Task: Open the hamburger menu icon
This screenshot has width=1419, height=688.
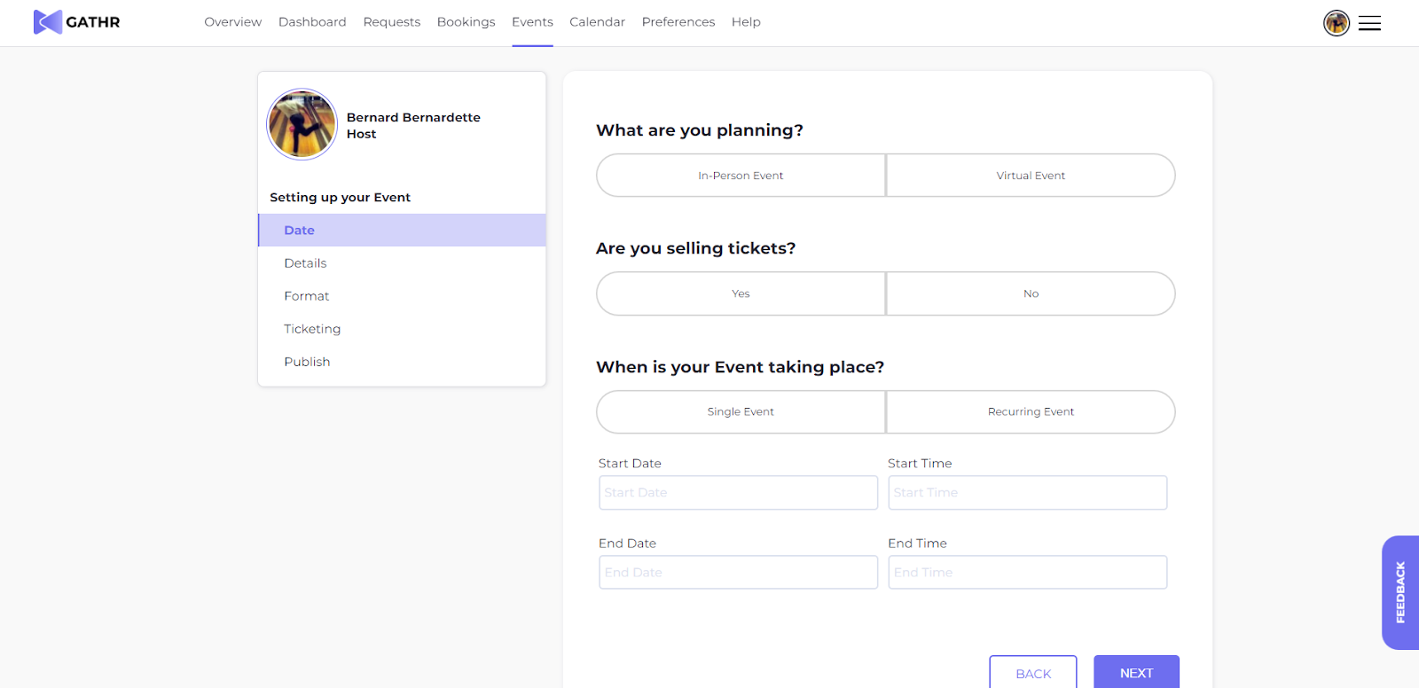Action: pos(1369,23)
